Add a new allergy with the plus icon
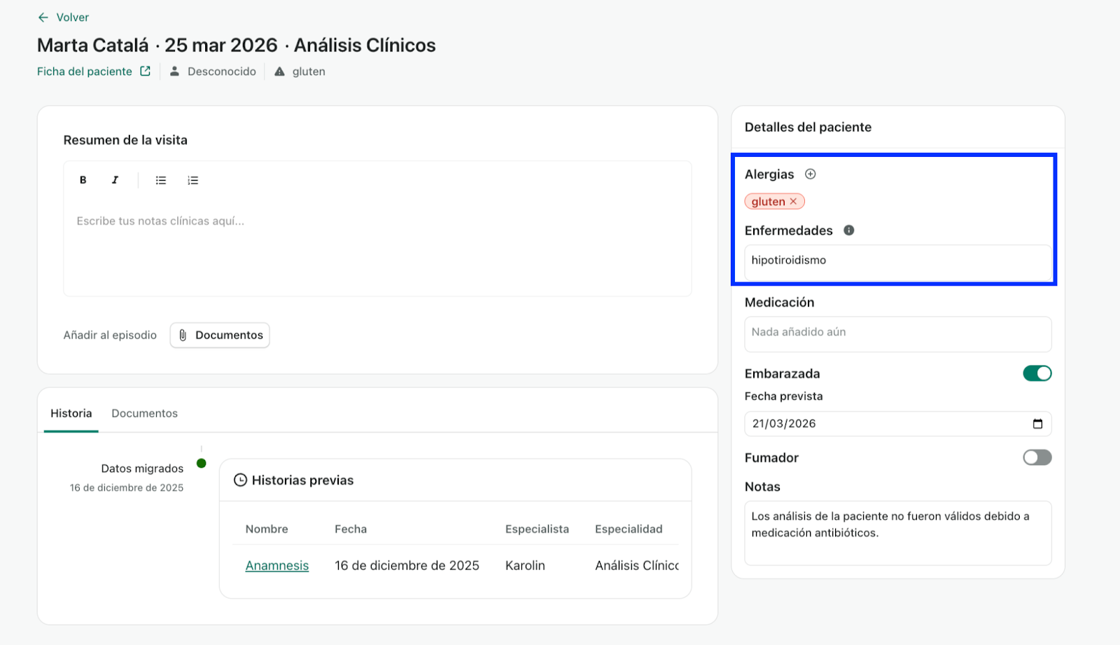 coord(810,174)
